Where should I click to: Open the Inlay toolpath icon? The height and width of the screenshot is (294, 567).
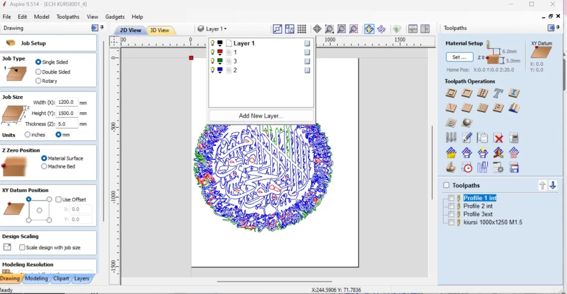coord(514,93)
